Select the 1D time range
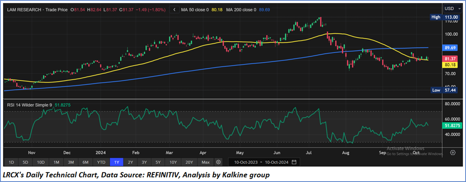The image size is (466, 182). [11, 162]
